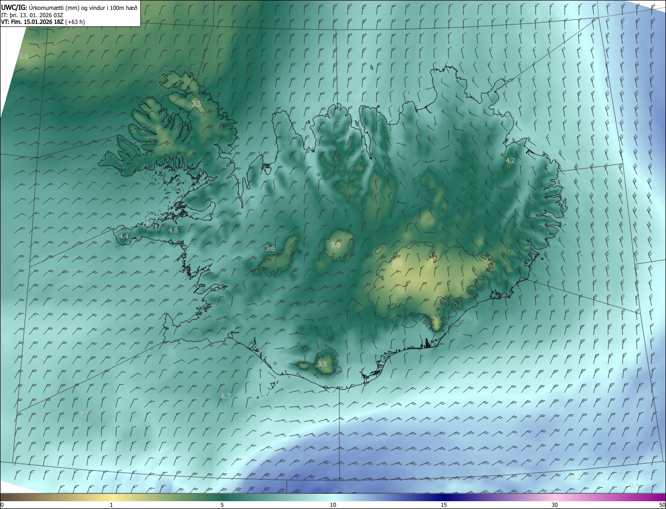Viewport: 666px width, 509px height.
Task: Click the '10' tick on the color scale
Action: [333, 505]
